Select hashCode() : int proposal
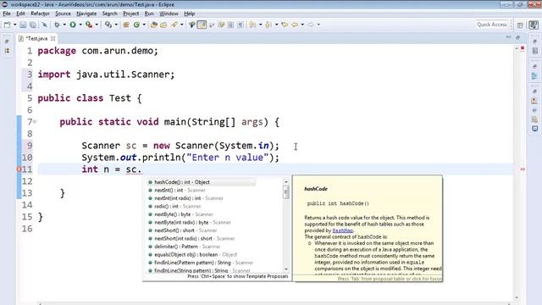 pos(202,182)
